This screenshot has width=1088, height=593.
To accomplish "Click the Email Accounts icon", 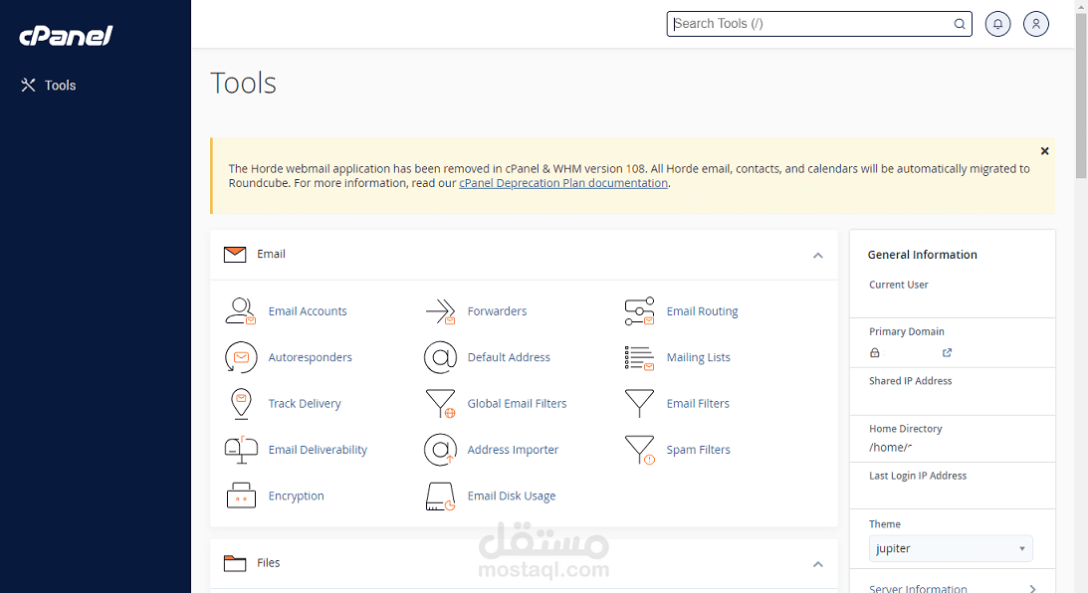I will (x=241, y=310).
